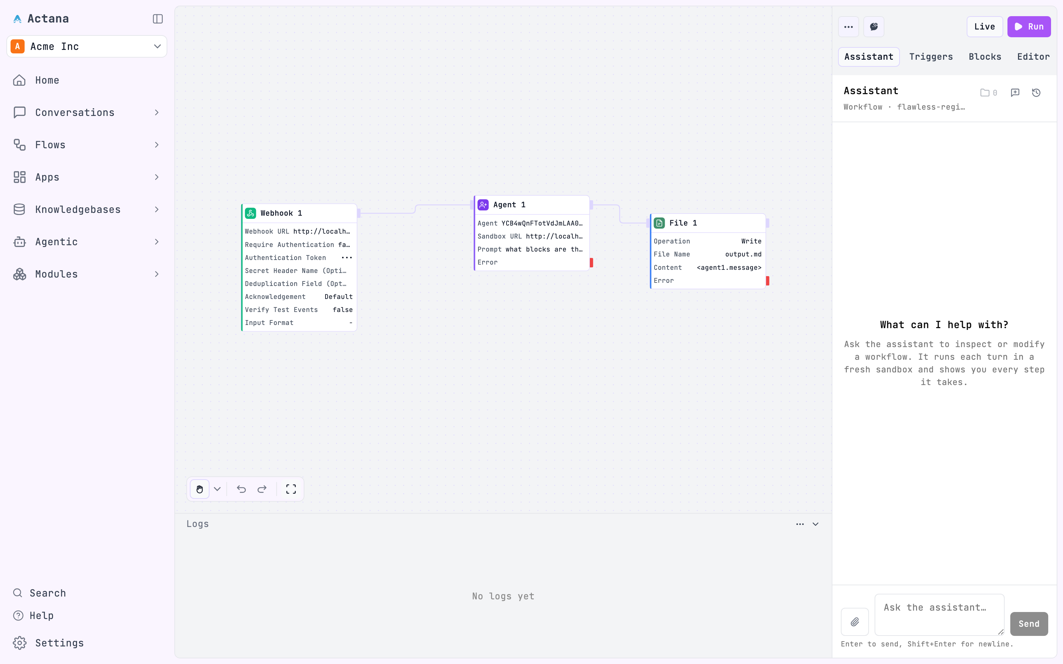Click the Sandbox URL row
1063x664 pixels.
click(531, 236)
